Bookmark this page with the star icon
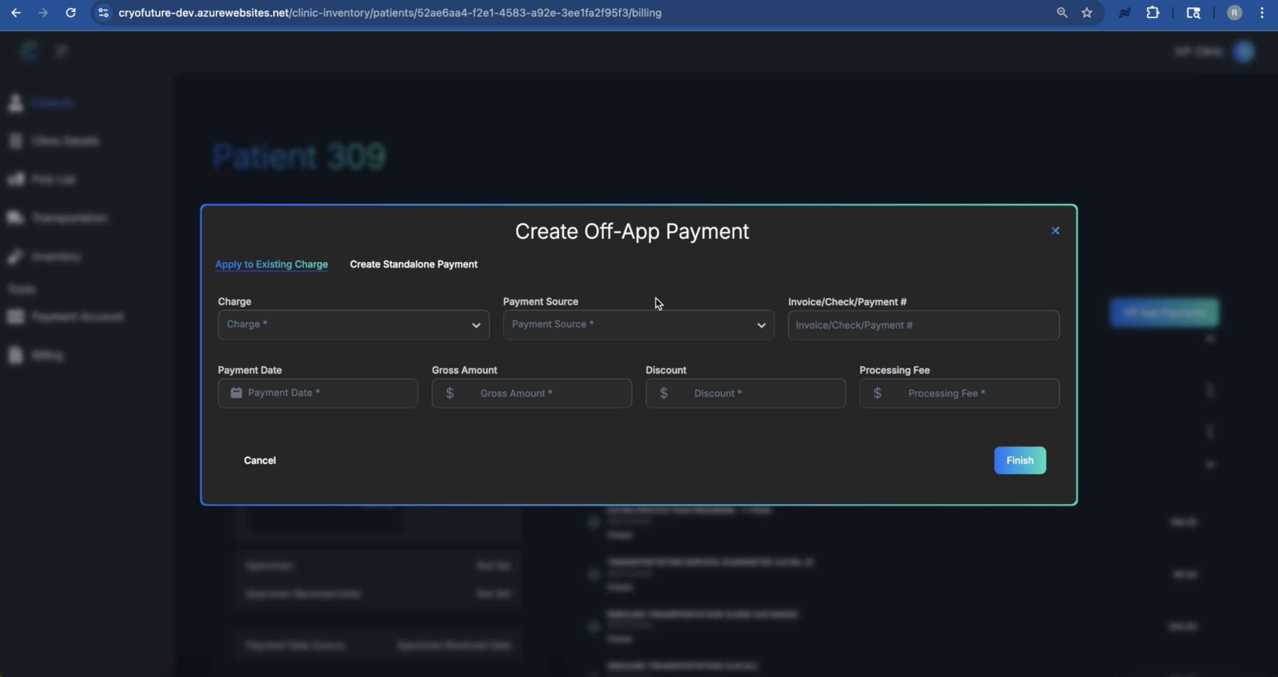The height and width of the screenshot is (677, 1278). pyautogui.click(x=1086, y=12)
